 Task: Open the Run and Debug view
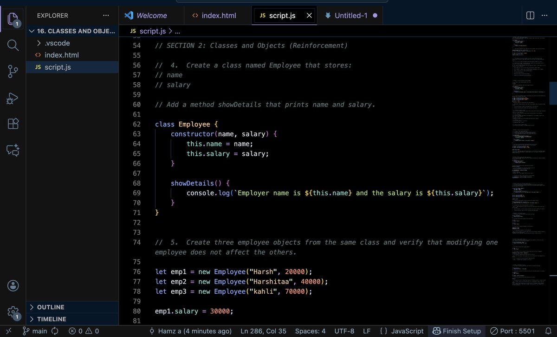tap(13, 98)
